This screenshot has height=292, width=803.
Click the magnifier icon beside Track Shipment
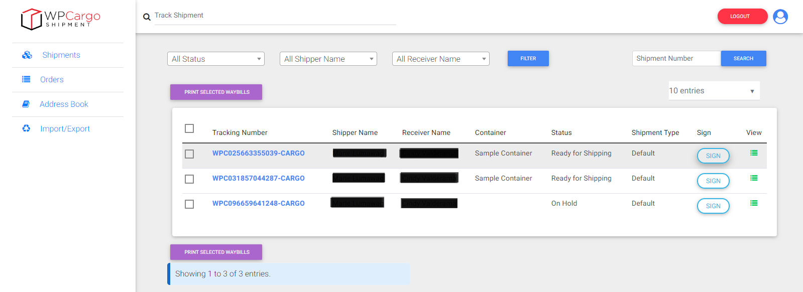pyautogui.click(x=147, y=17)
